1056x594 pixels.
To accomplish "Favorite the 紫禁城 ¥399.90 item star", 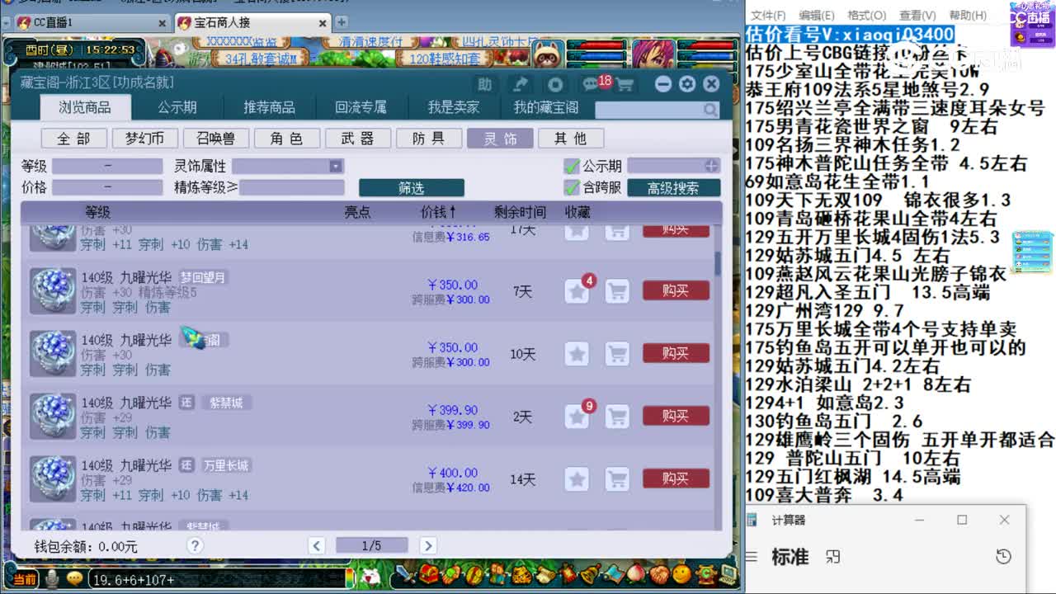I will click(577, 417).
